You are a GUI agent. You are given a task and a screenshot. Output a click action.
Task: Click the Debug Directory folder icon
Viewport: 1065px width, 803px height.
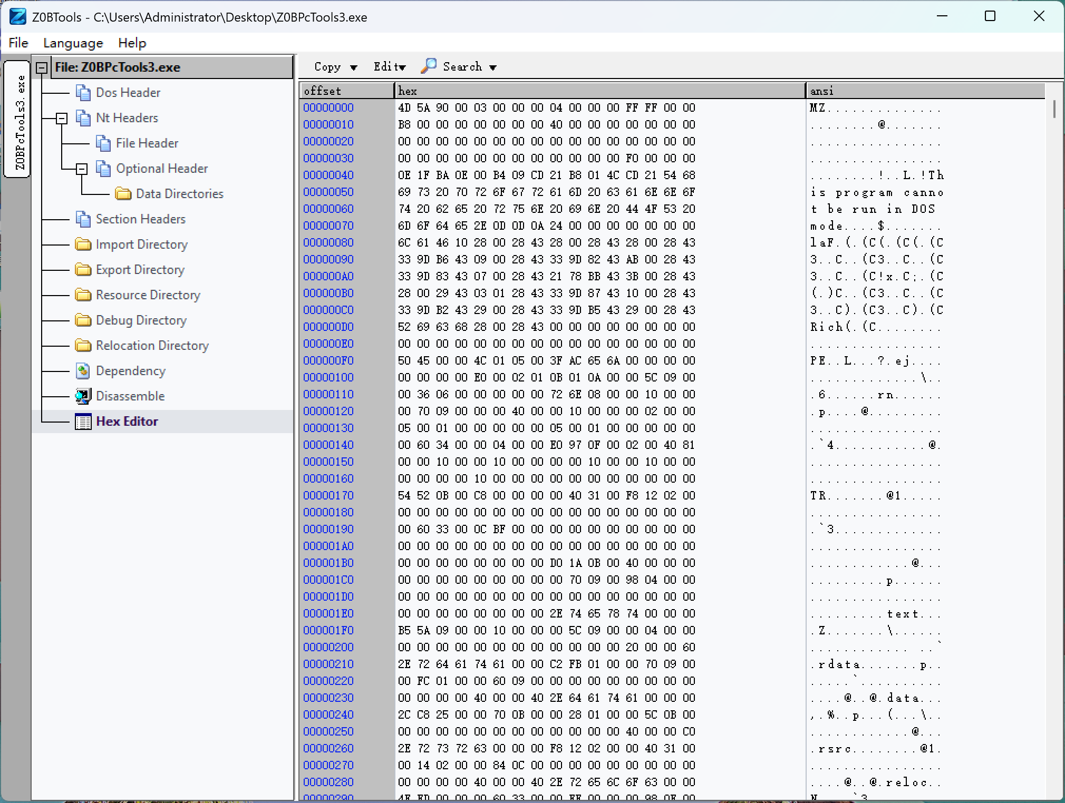coord(83,320)
